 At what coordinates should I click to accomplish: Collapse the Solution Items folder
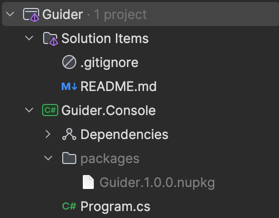[x=29, y=38]
